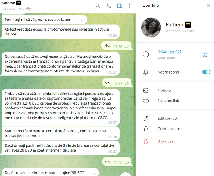This screenshot has width=214, height=176.
Task: Close the User Info panel
Action: pyautogui.click(x=208, y=5)
